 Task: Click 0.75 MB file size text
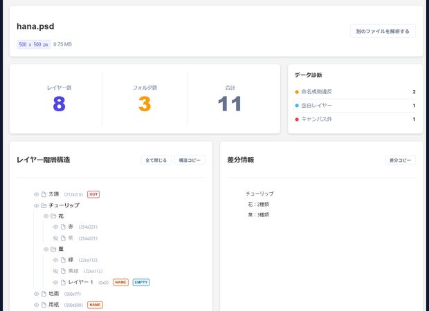tap(63, 44)
